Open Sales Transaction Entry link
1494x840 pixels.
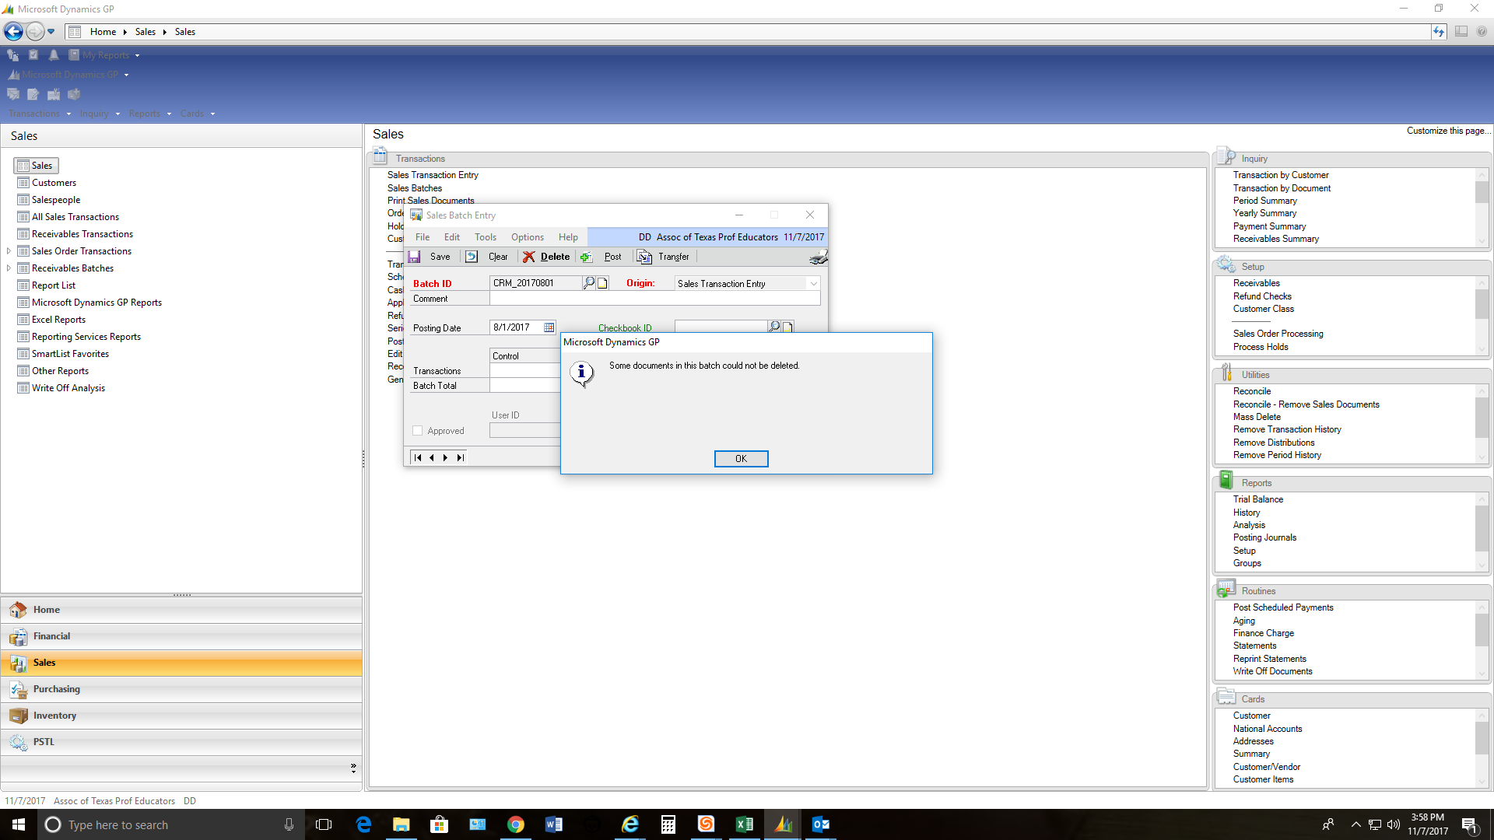(433, 175)
